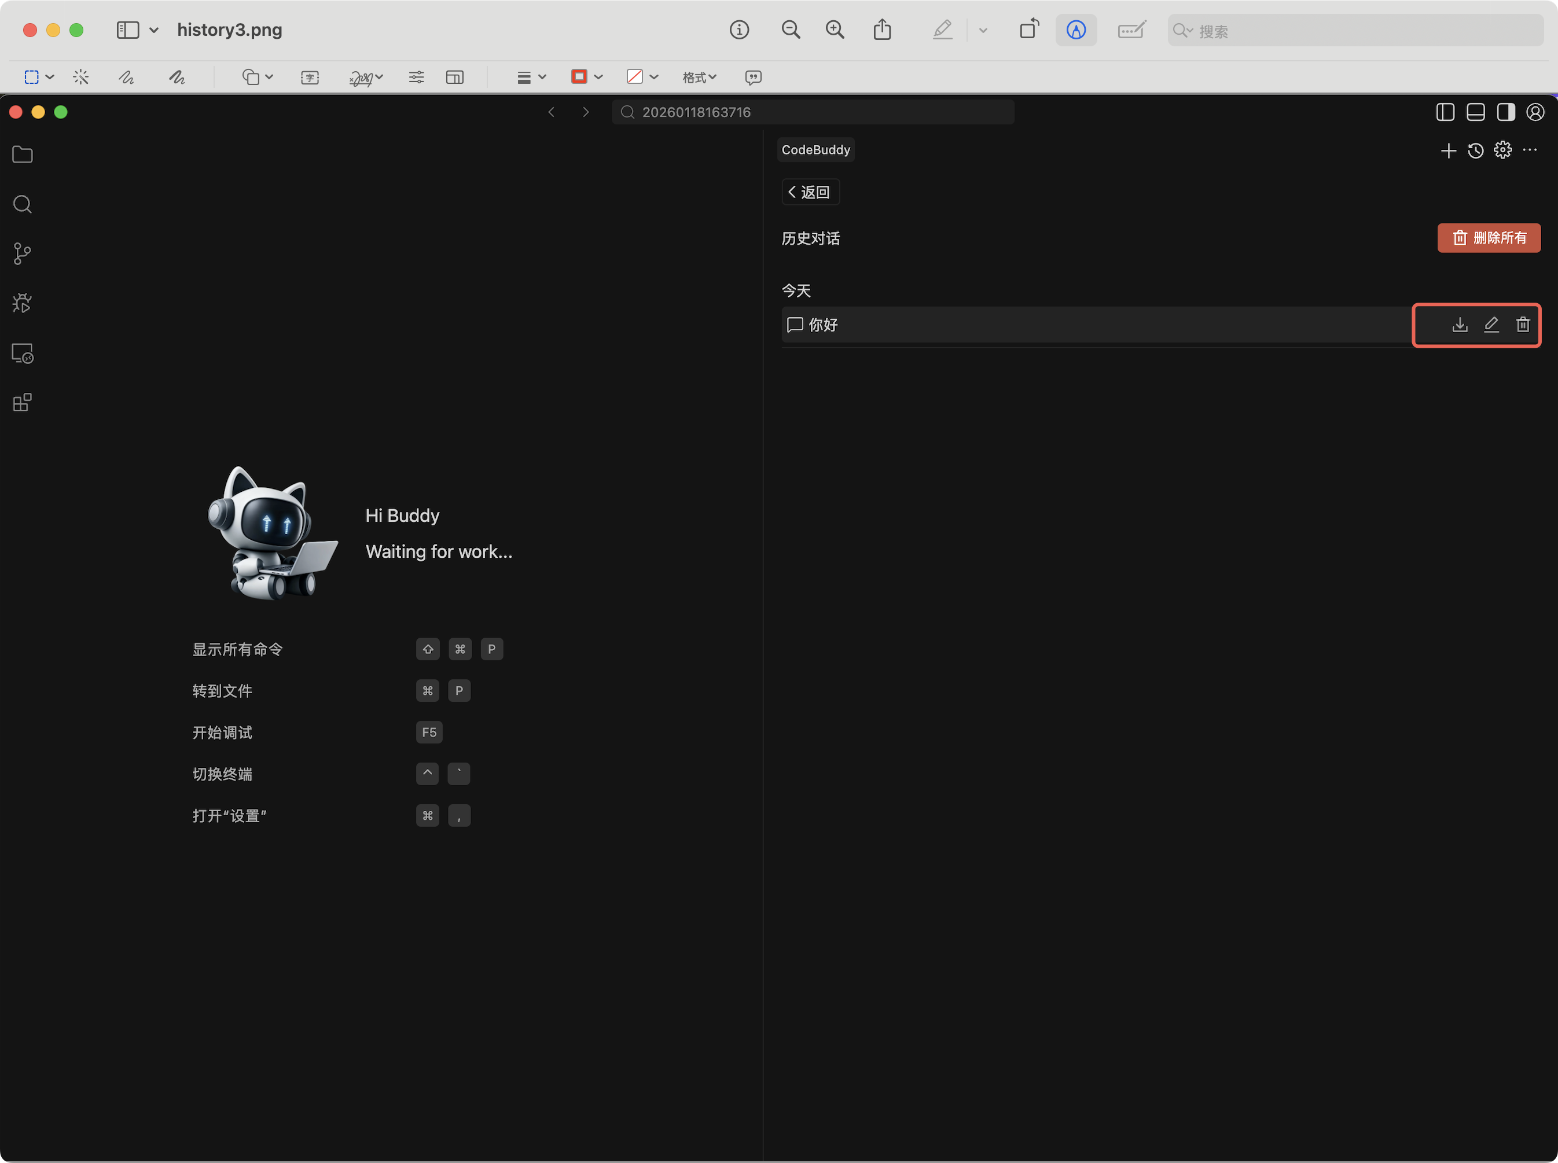Open the conversation history clock icon

point(1476,150)
